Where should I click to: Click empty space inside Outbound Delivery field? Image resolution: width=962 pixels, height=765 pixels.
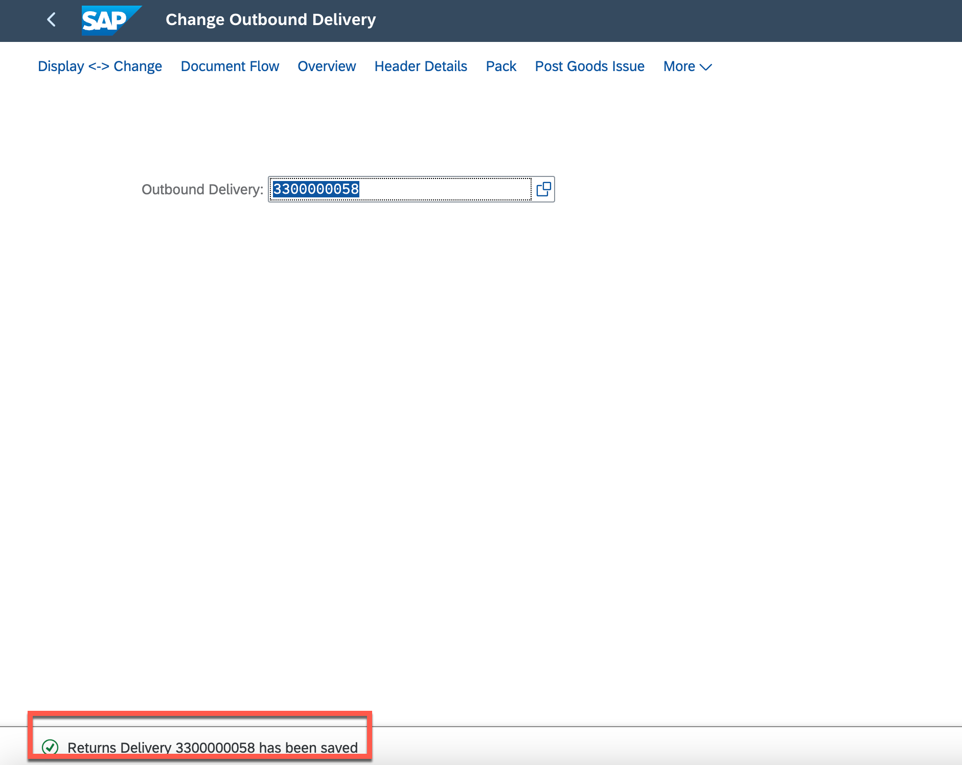[445, 189]
